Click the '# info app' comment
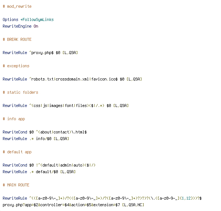 [x=14, y=119]
